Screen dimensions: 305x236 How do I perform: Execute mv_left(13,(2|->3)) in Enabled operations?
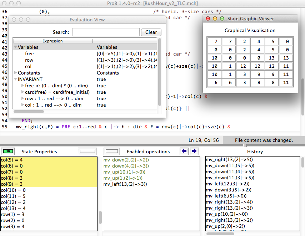(x=125, y=184)
